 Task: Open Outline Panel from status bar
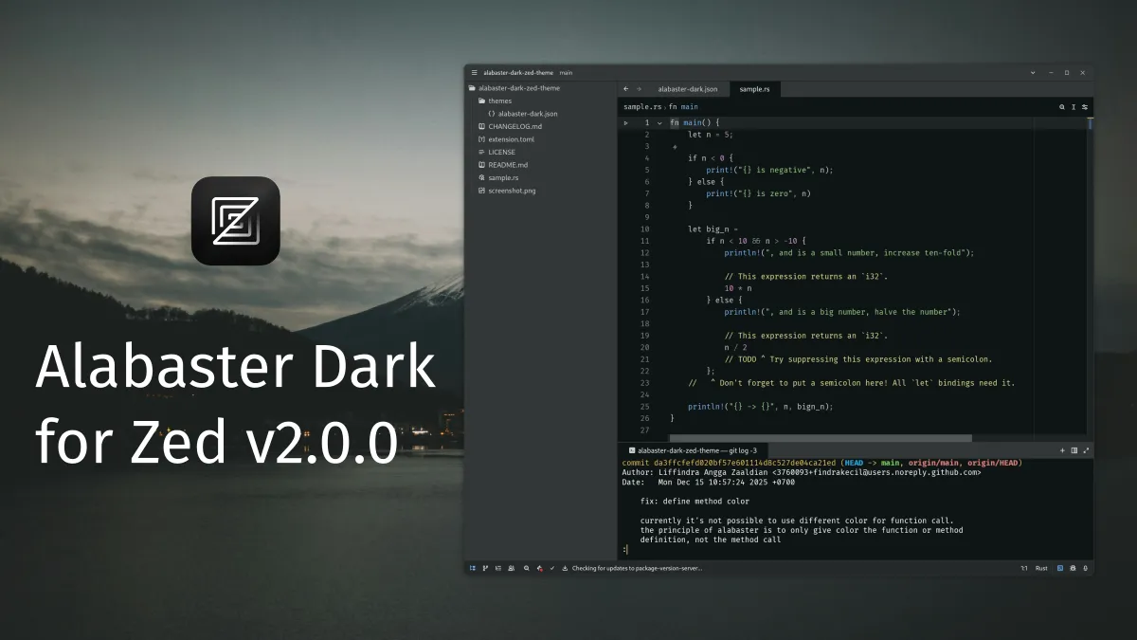(x=498, y=568)
